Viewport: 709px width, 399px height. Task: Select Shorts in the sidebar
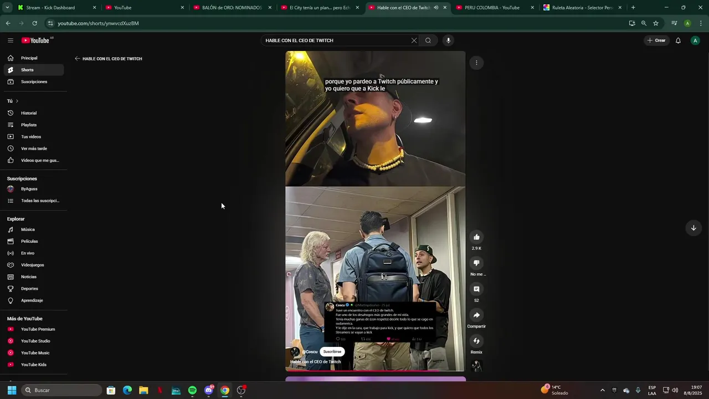pyautogui.click(x=33, y=70)
